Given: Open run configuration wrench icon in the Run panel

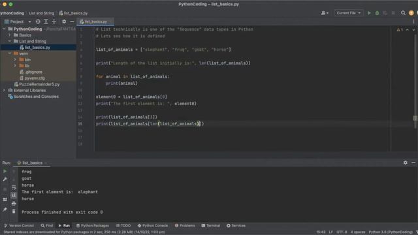Looking at the screenshot, I should [5, 180].
